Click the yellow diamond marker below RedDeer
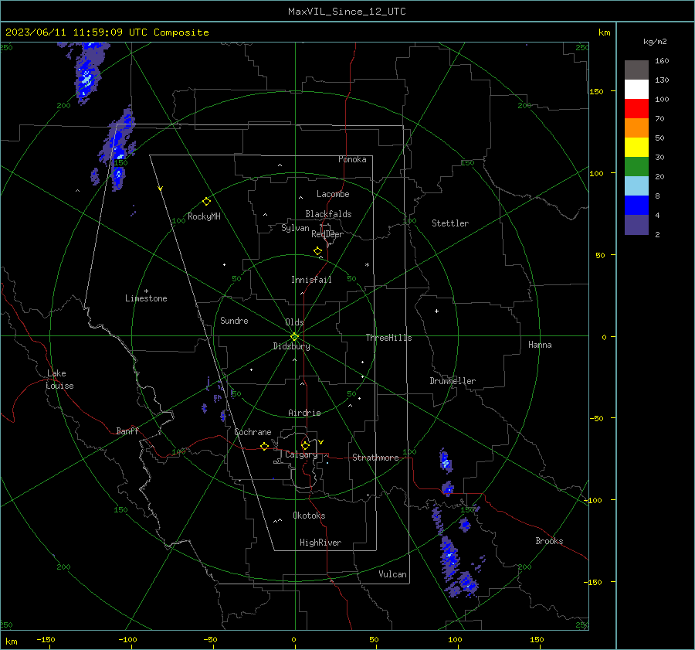Viewport: 695px width, 650px height. point(317,251)
